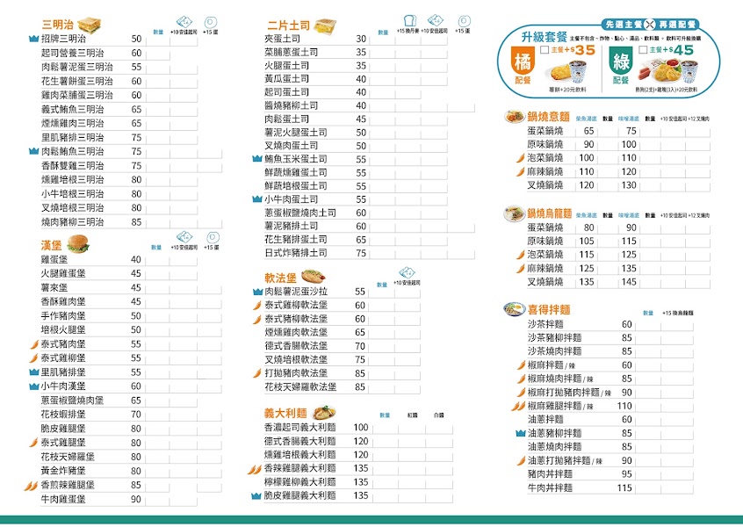Click the 漢堡 section heading
The image size is (743, 527).
point(51,245)
